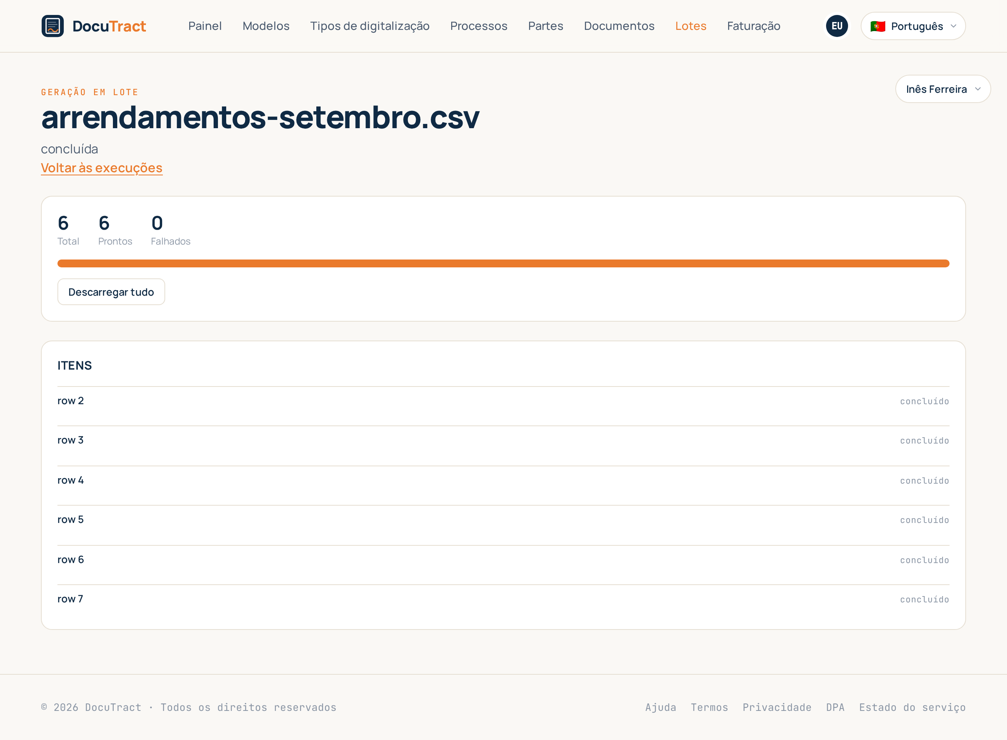Open the Privacidade footer link
The height and width of the screenshot is (740, 1007).
click(x=776, y=707)
